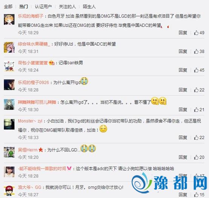Open the avatar of 浪大爷、GG
Screen dimensions: 209x198
(9, 191)
